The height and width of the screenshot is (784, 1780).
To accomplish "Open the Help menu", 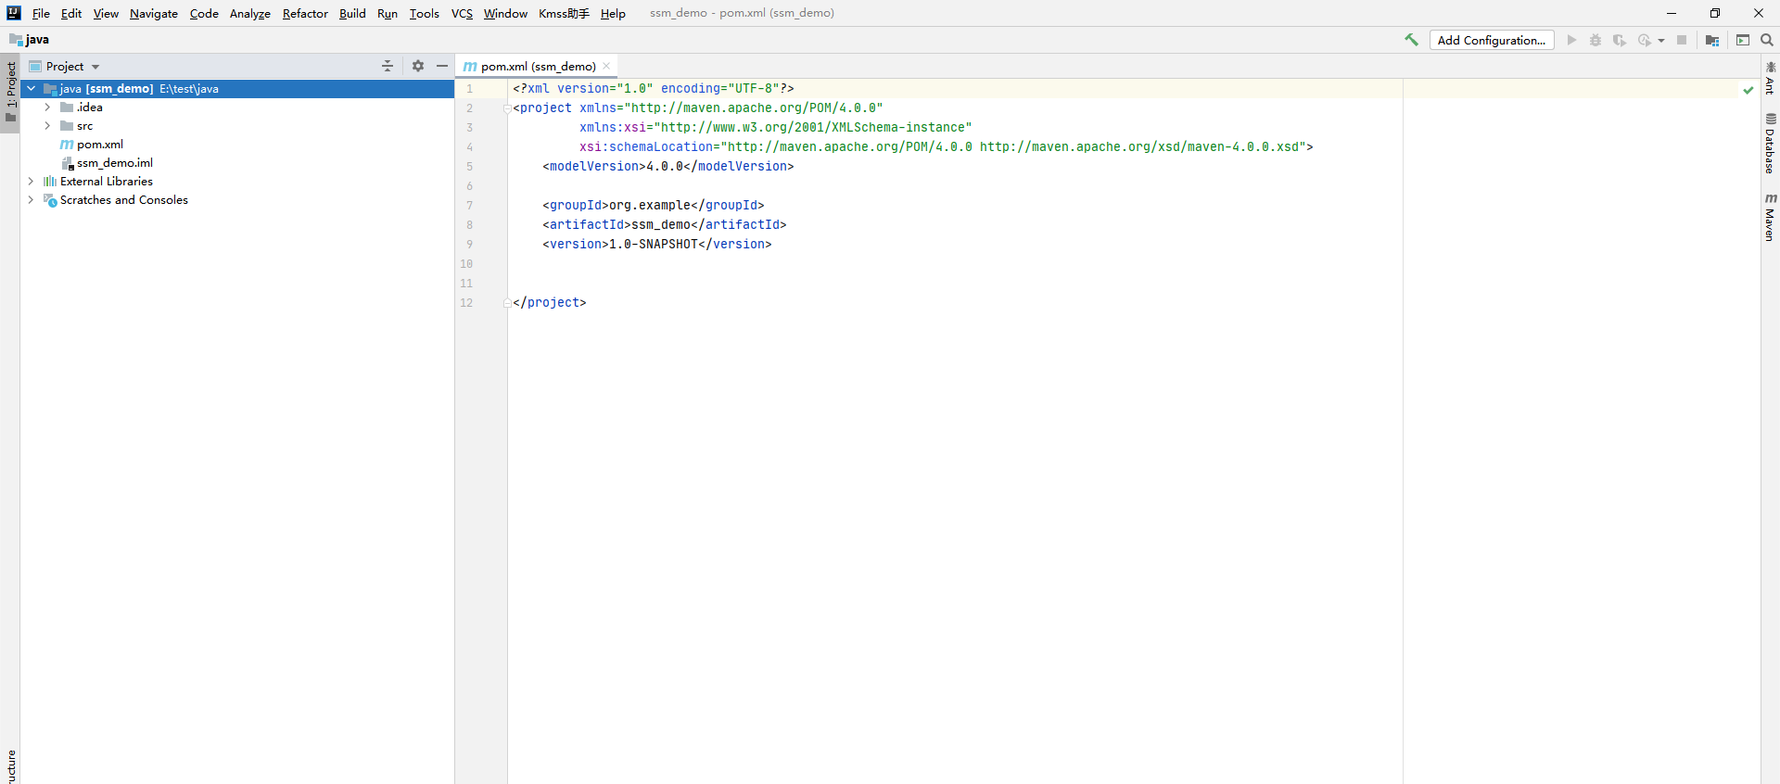I will (x=613, y=13).
